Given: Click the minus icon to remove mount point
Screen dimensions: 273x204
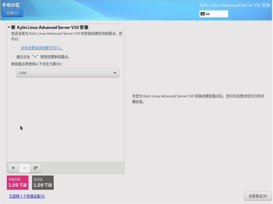Looking at the screenshot, I should click(x=24, y=168).
